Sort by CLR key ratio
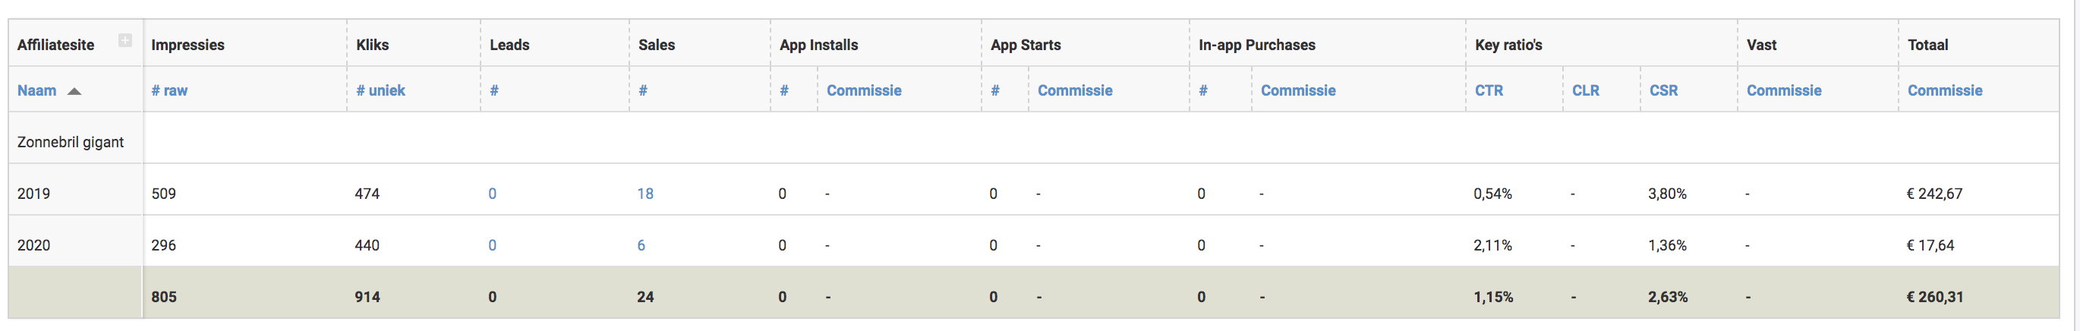2080x331 pixels. coord(1586,90)
